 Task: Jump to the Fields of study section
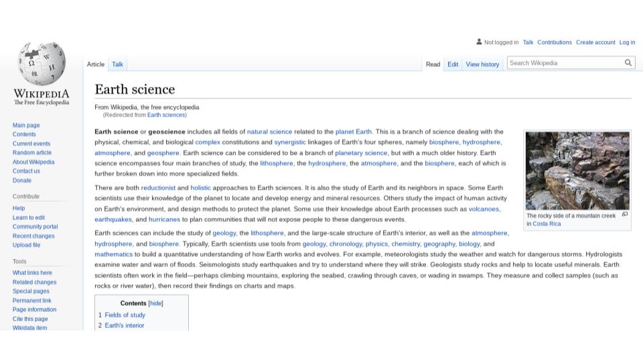125,315
